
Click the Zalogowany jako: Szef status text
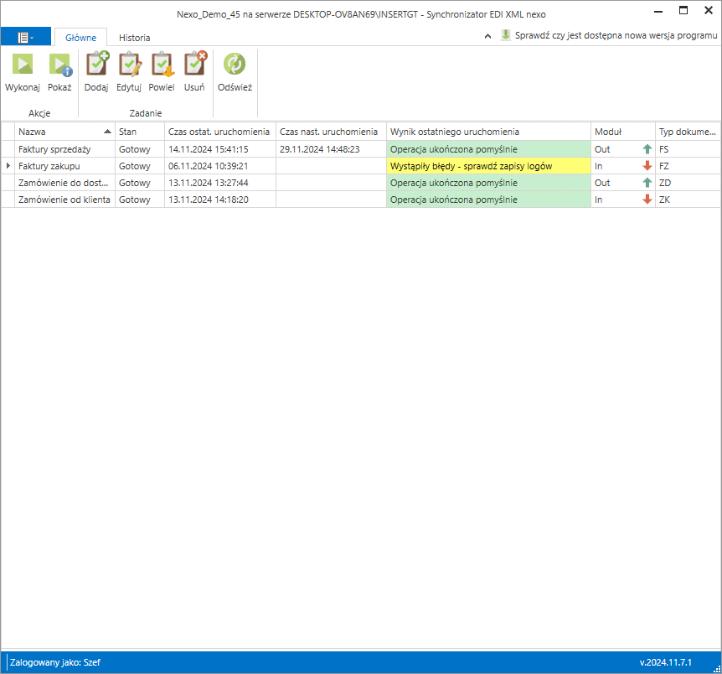tap(55, 662)
